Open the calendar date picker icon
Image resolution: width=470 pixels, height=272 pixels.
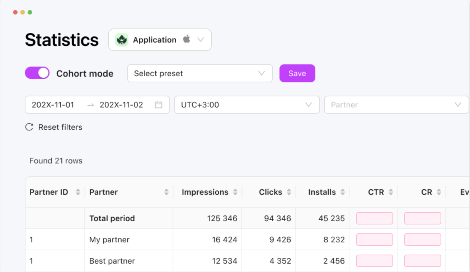pyautogui.click(x=159, y=105)
